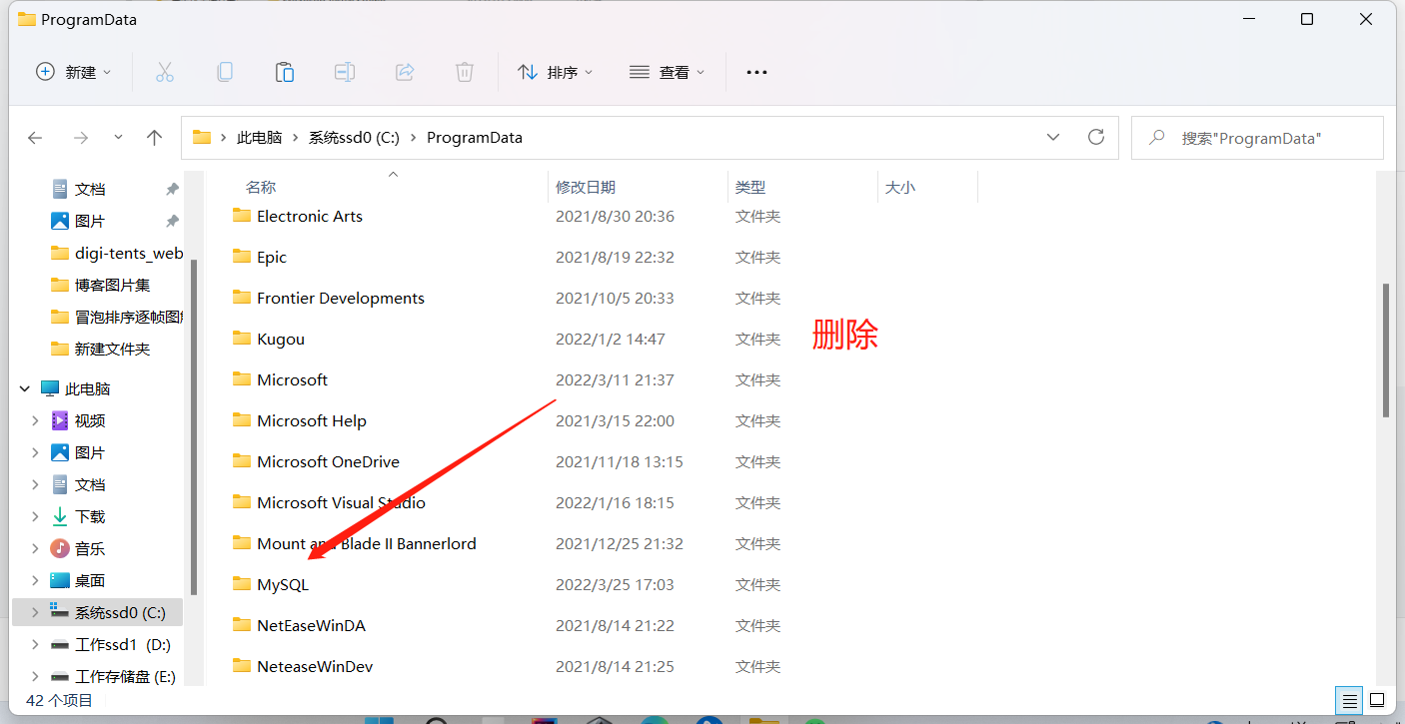The height and width of the screenshot is (724, 1405).
Task: Select the 视频 item in sidebar
Action: tap(90, 420)
